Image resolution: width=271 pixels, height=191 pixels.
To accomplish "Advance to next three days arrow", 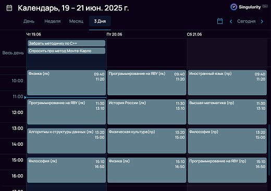I will (262, 21).
